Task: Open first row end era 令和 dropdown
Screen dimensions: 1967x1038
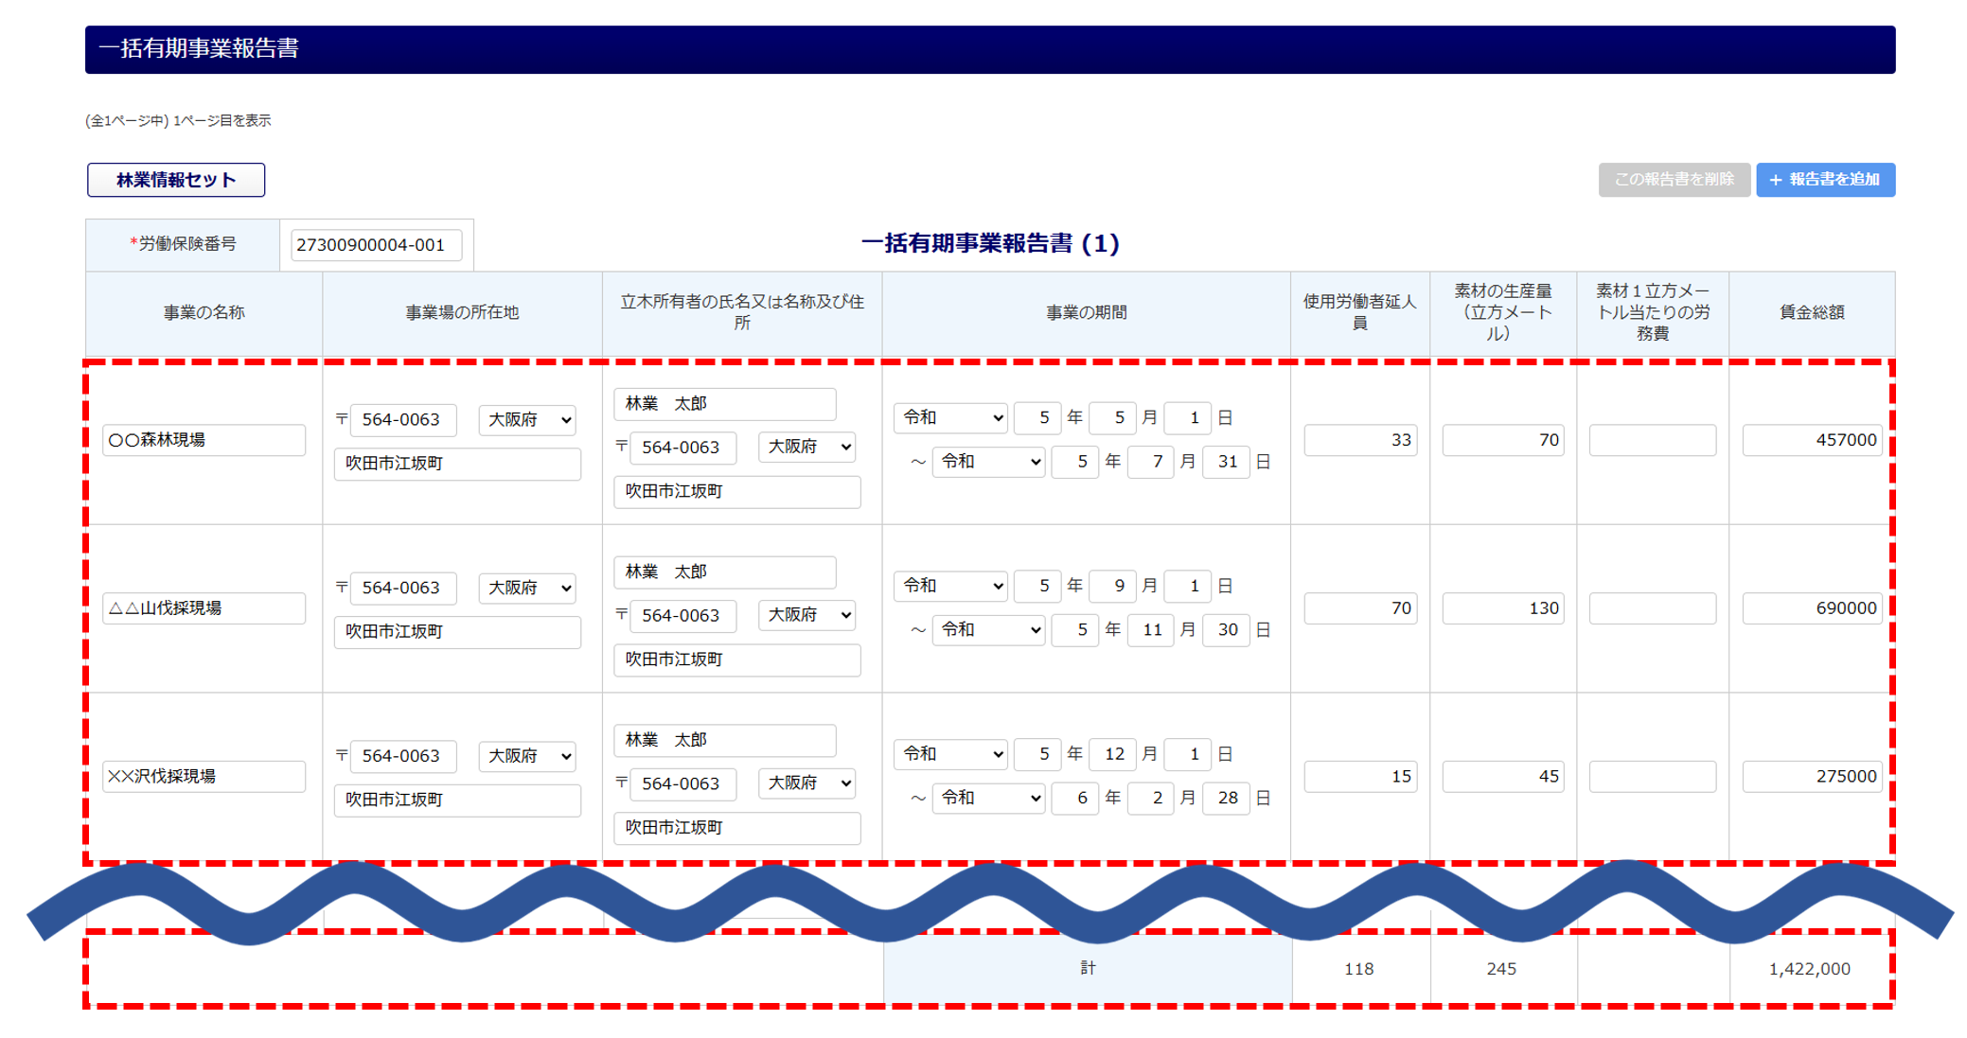Action: [988, 462]
